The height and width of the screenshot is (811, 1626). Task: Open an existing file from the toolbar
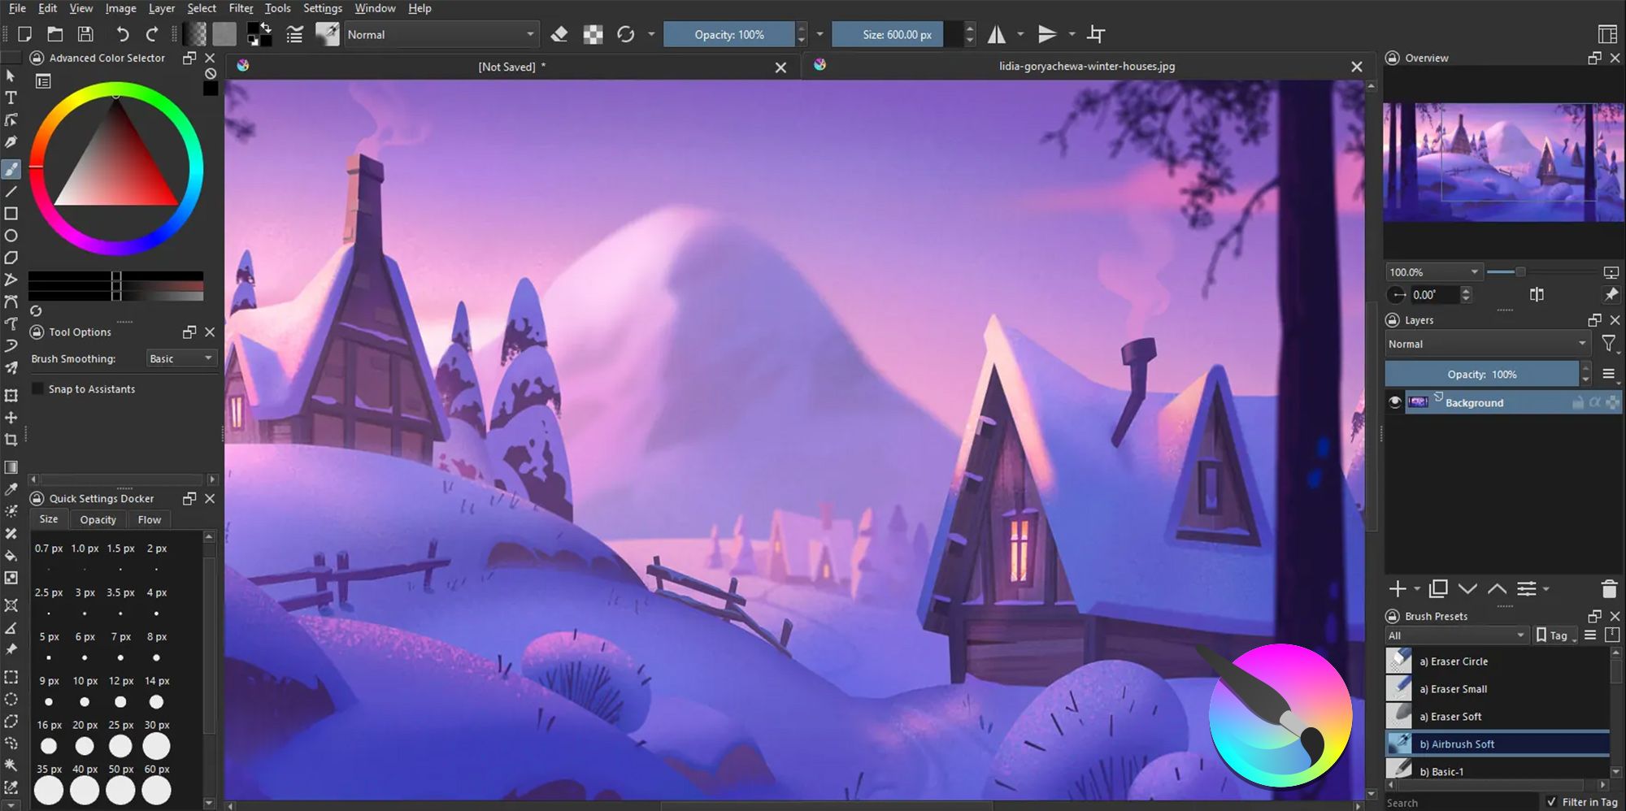click(x=55, y=34)
